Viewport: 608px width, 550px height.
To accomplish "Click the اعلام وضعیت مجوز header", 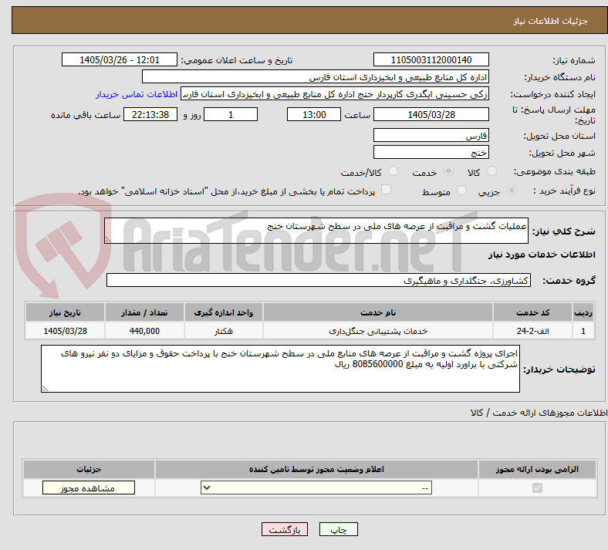I will [316, 469].
